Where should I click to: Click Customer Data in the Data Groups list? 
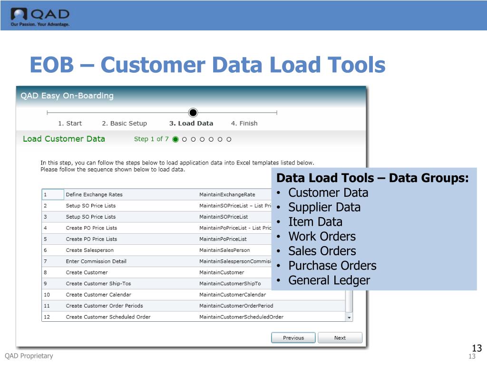(x=328, y=193)
